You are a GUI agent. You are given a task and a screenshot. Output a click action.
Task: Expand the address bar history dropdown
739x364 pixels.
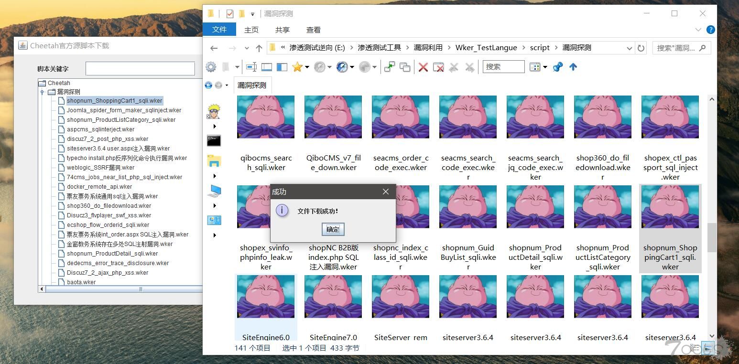[x=629, y=48]
